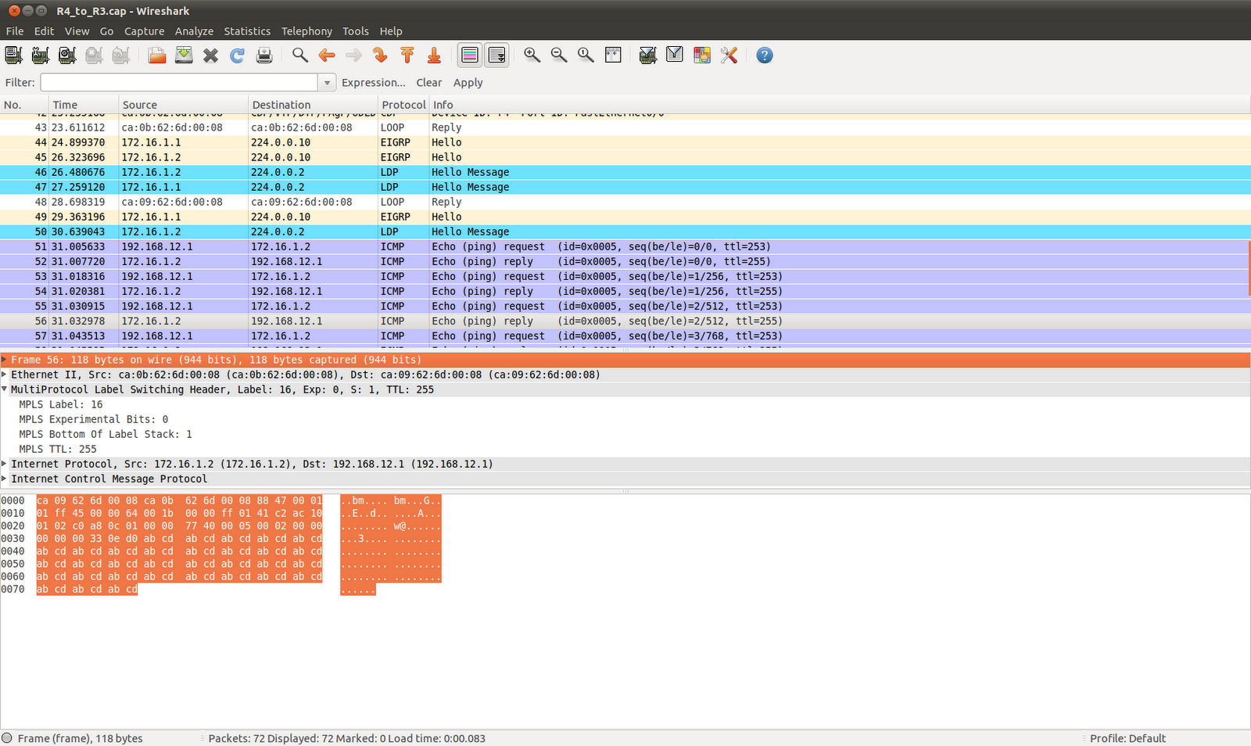Image resolution: width=1251 pixels, height=746 pixels.
Task: Open the File menu
Action: pyautogui.click(x=15, y=31)
